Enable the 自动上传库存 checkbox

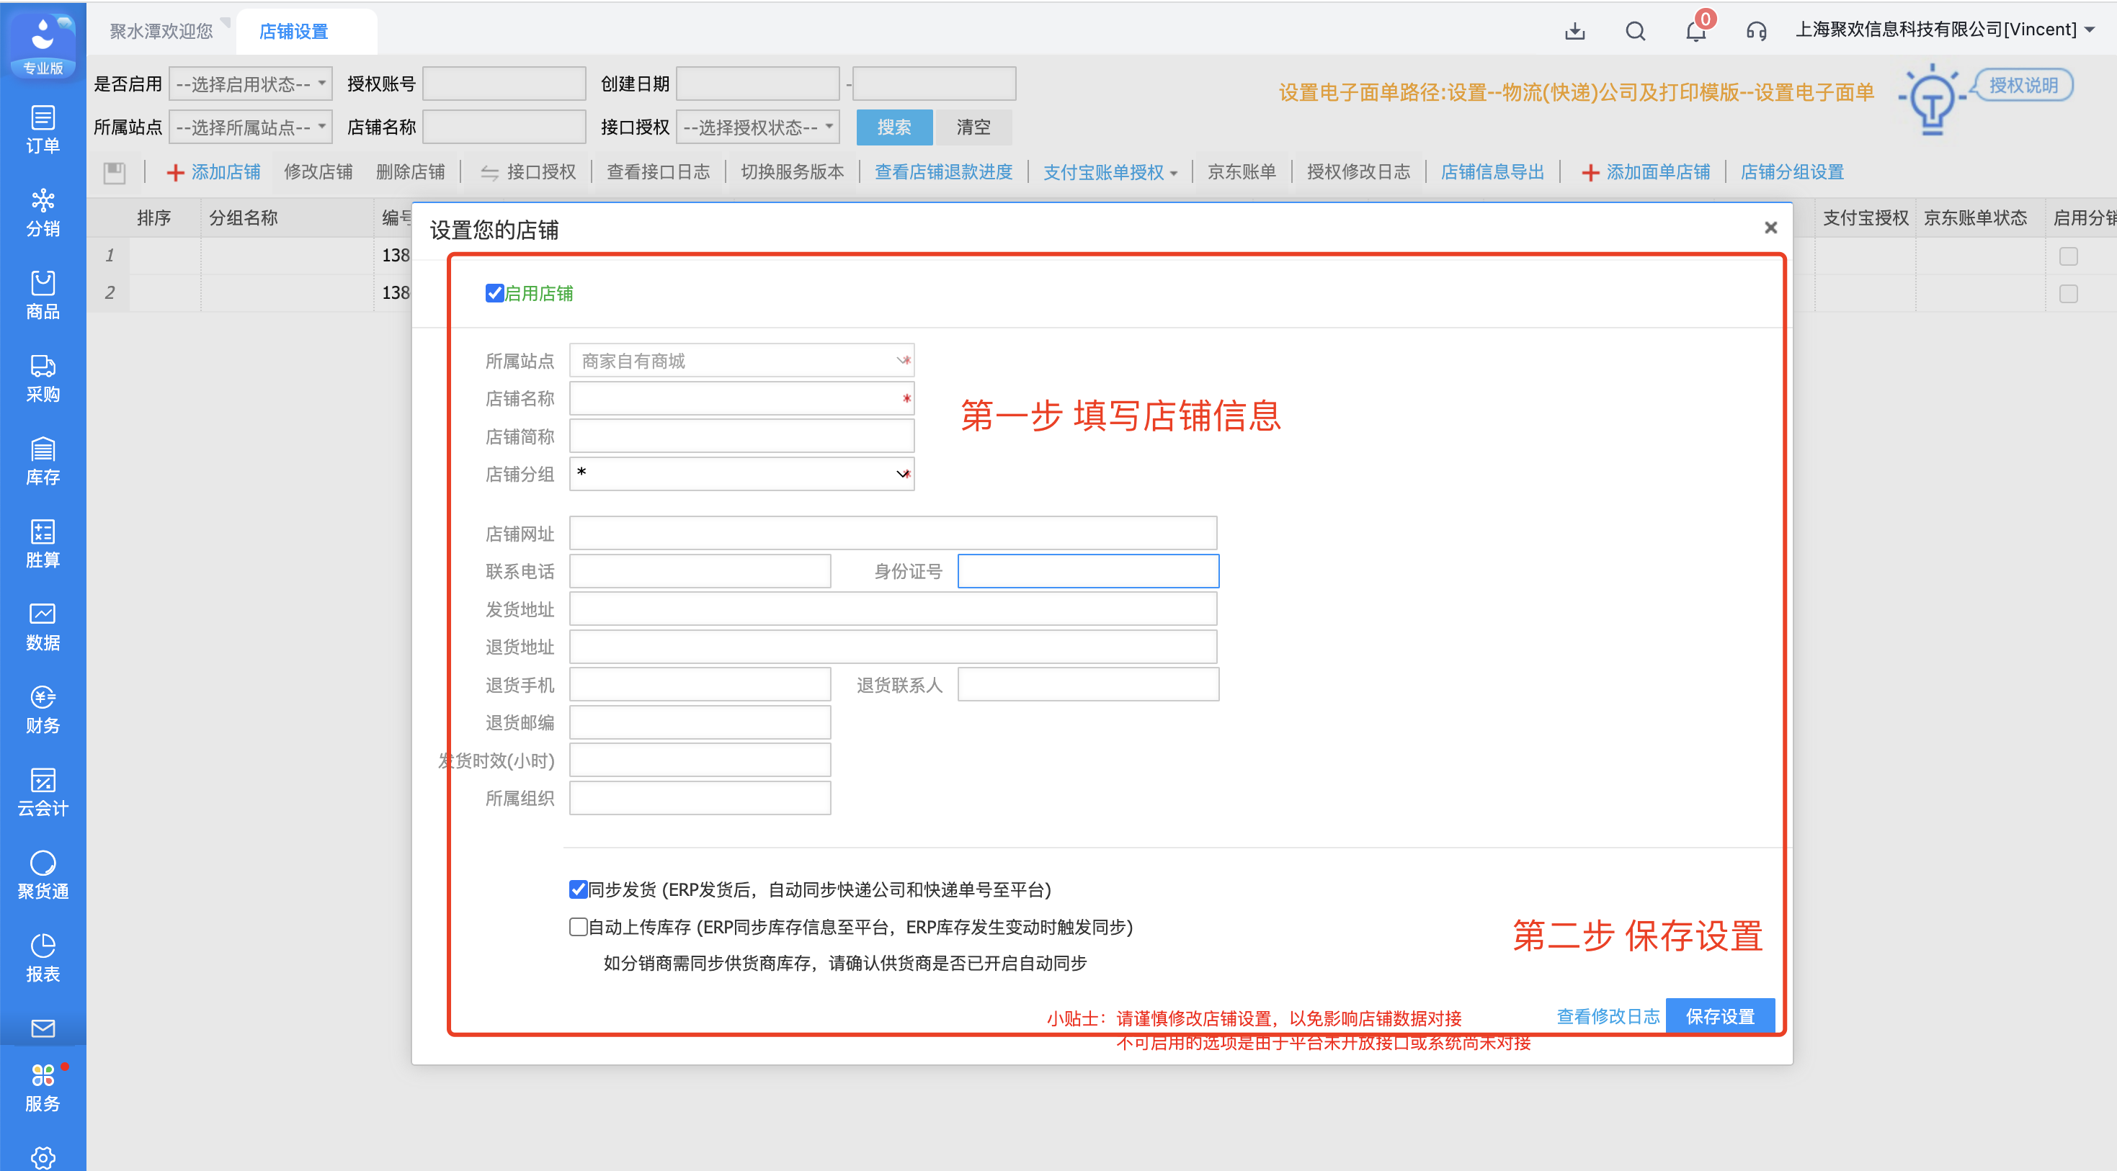(x=578, y=927)
